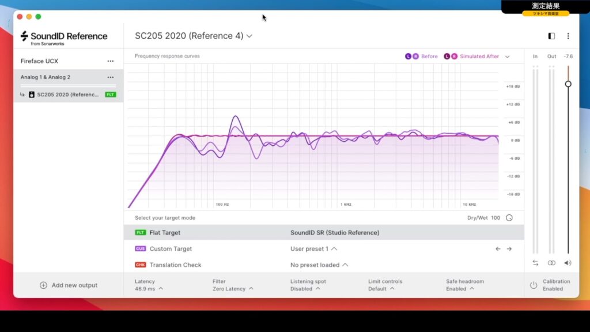Minimize the window with the yellow button
Viewport: 590px width, 332px height.
(x=29, y=17)
